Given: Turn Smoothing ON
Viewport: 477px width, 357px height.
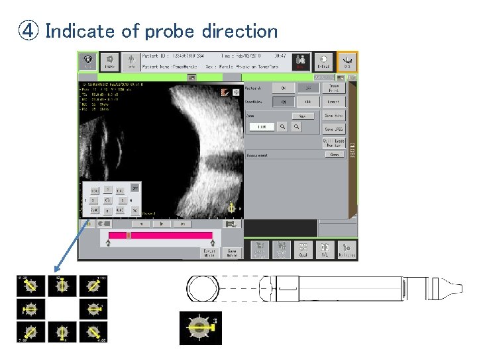Looking at the screenshot, I should coord(284,102).
